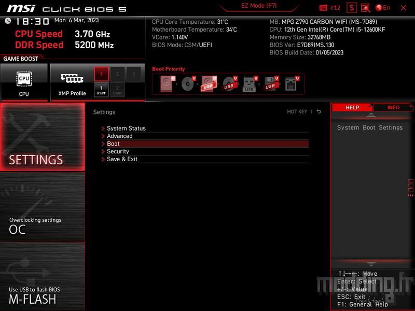The image size is (415, 311).
Task: Select the USB key boot device icon
Action: click(x=250, y=84)
